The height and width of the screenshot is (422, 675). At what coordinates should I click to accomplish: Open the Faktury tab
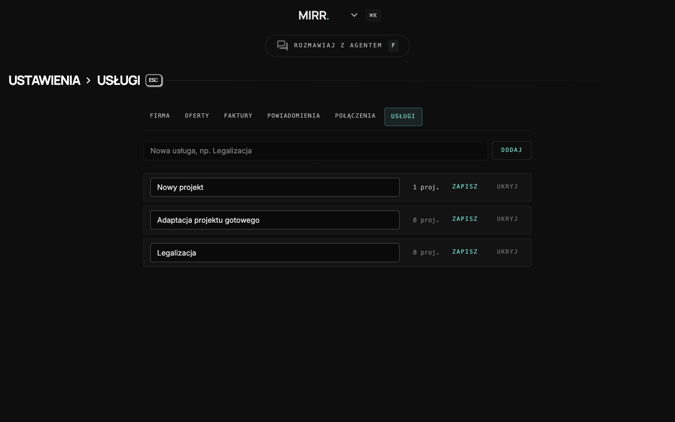pyautogui.click(x=238, y=116)
